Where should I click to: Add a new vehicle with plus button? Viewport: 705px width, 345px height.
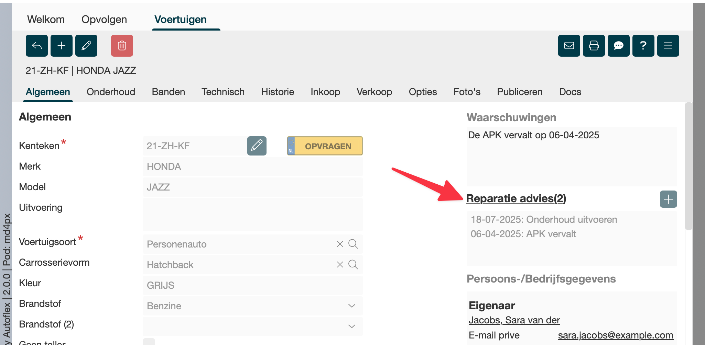(62, 46)
